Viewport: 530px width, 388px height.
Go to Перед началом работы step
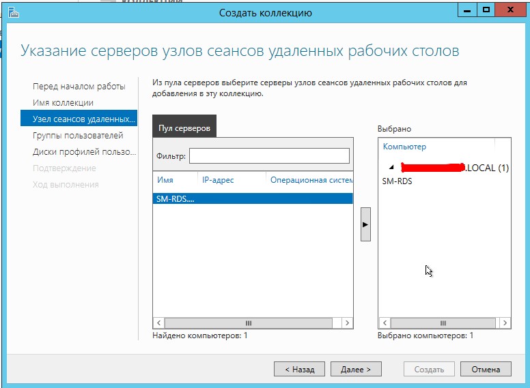click(79, 87)
